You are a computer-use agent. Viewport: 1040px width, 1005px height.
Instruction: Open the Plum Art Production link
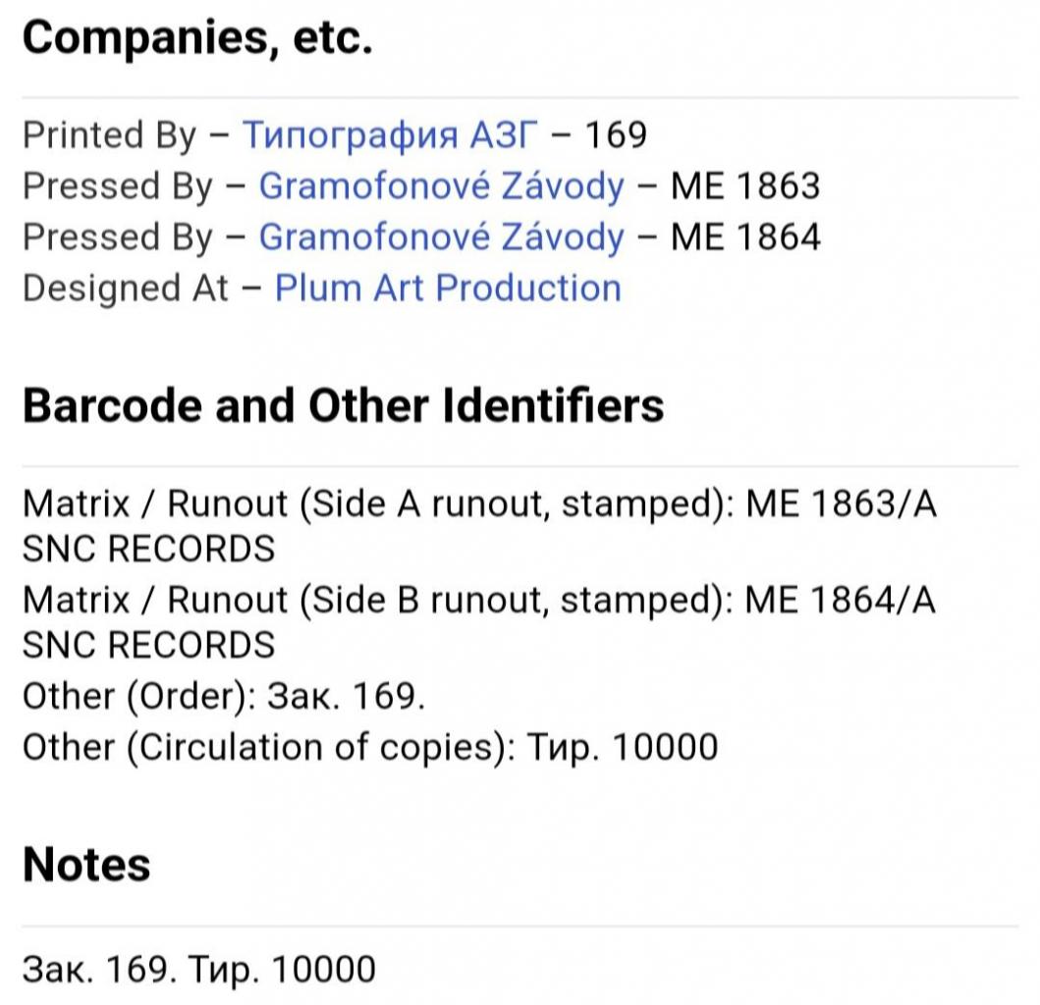[448, 289]
